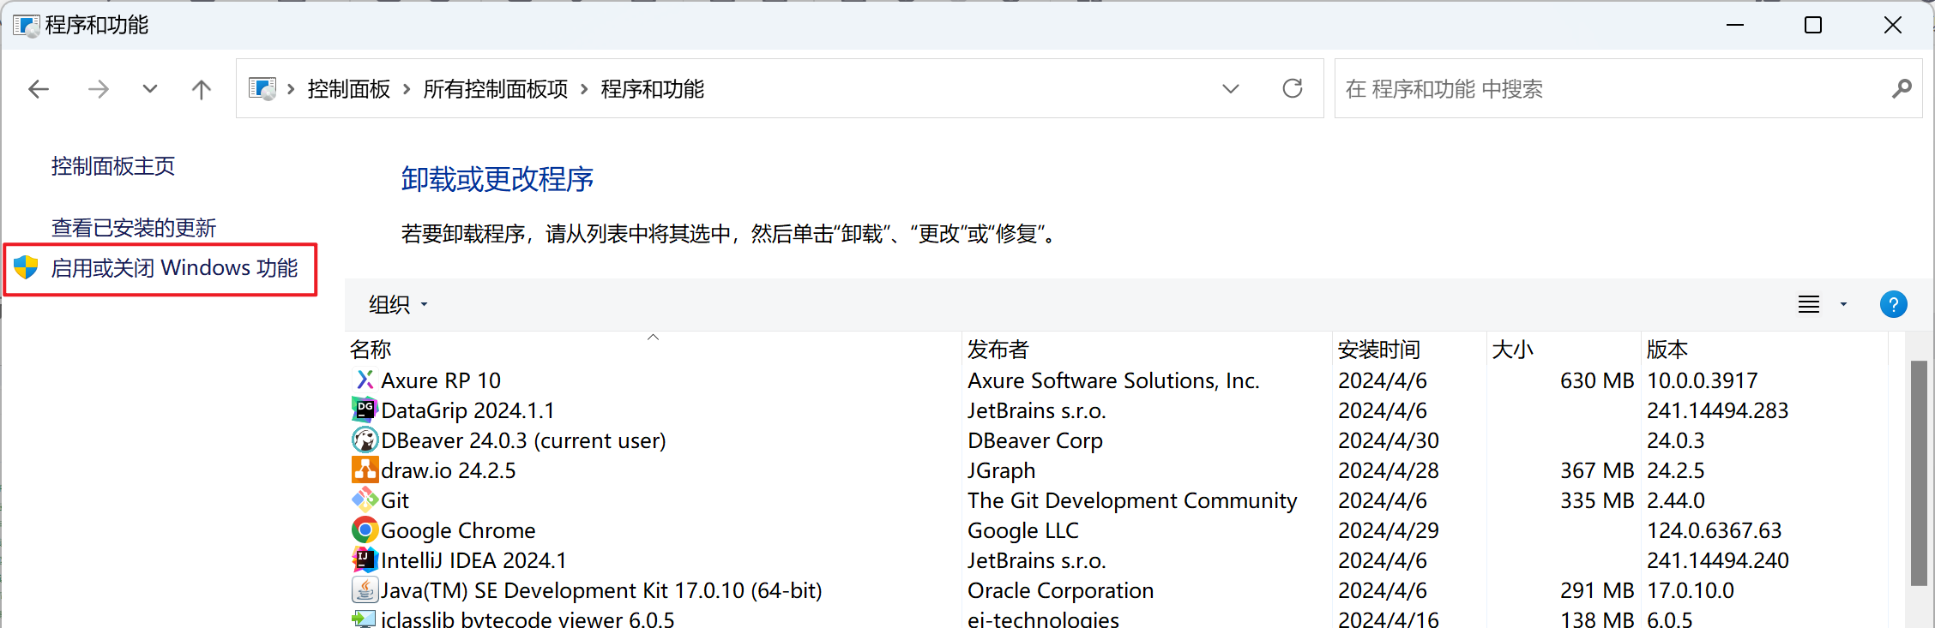Viewport: 1935px width, 628px height.
Task: Sort by 版本 column header
Action: 1764,349
